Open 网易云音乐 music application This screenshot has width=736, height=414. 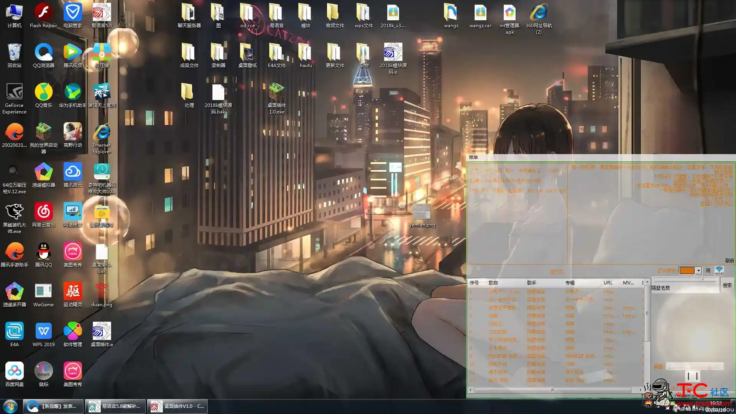point(43,212)
